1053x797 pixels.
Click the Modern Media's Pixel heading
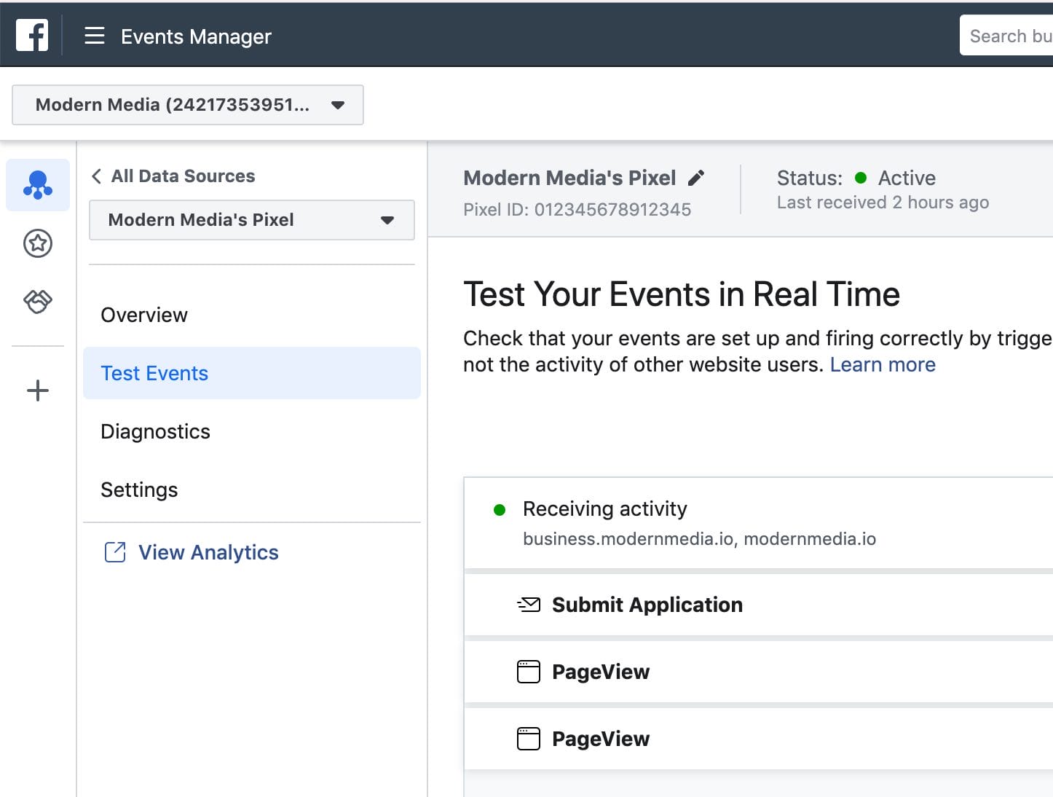coord(569,178)
